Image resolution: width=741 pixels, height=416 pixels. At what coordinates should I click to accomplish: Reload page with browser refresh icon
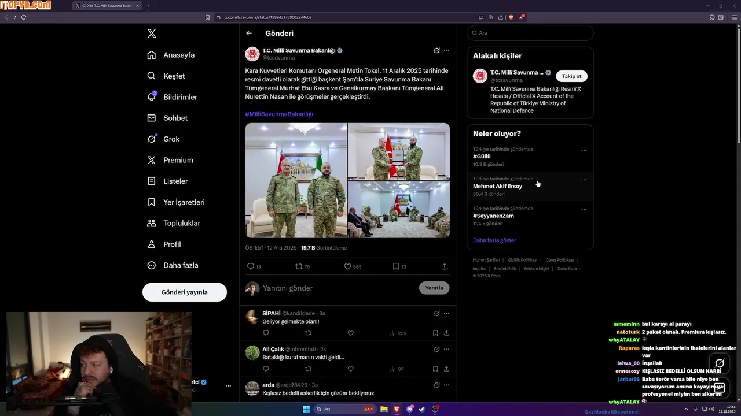[x=24, y=17]
